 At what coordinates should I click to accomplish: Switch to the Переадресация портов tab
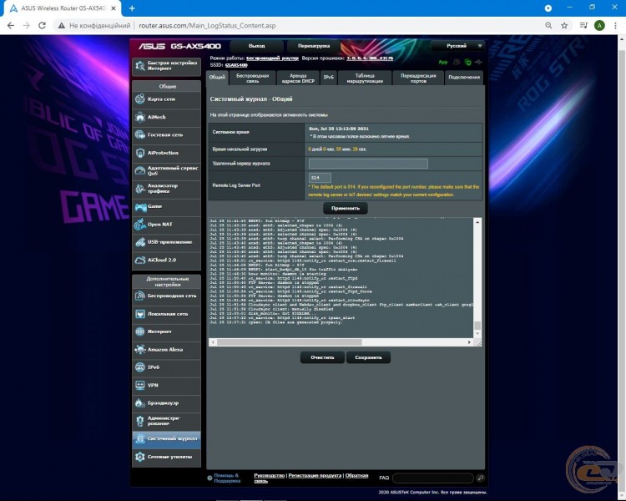click(418, 78)
